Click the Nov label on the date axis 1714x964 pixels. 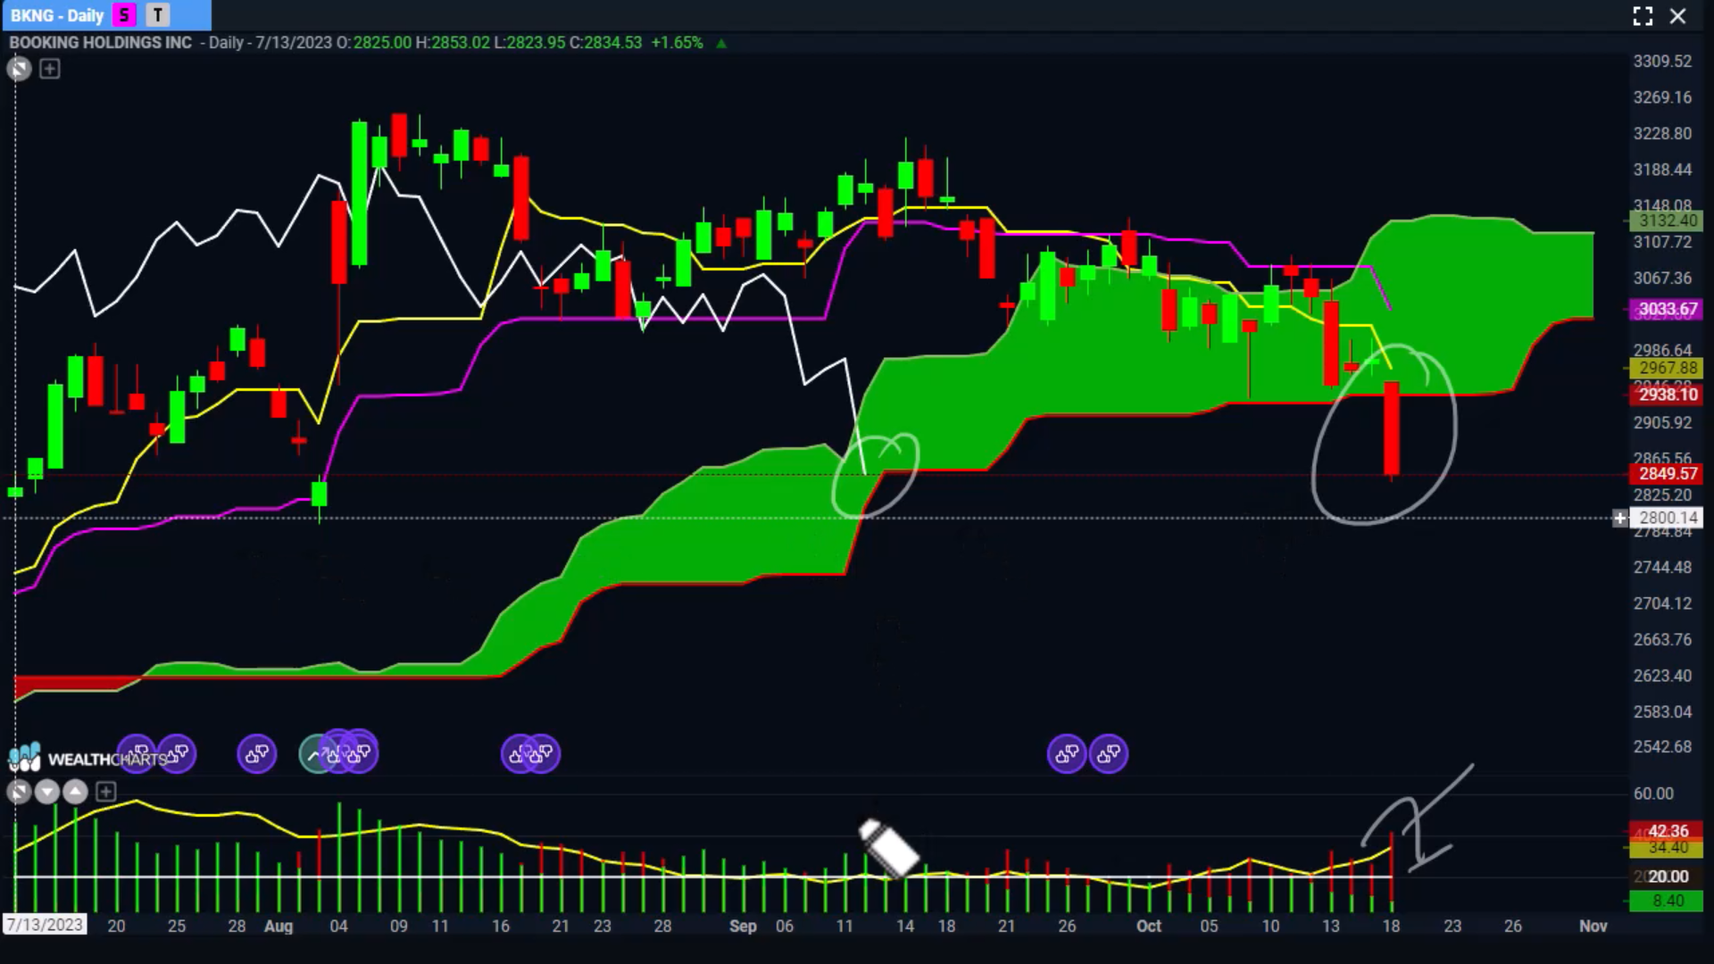[1593, 926]
